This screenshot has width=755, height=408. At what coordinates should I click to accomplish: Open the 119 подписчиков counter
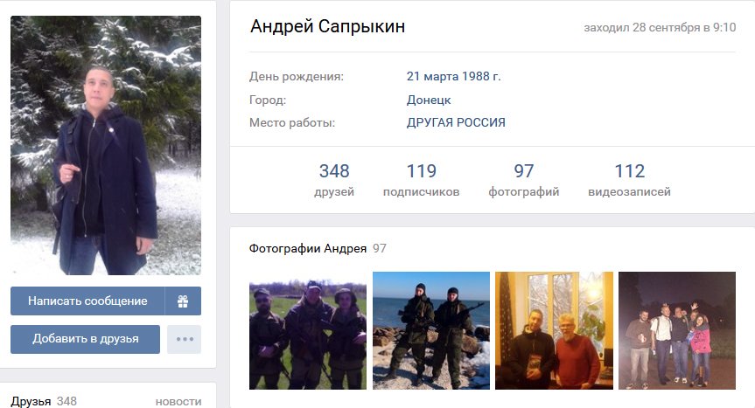422,180
